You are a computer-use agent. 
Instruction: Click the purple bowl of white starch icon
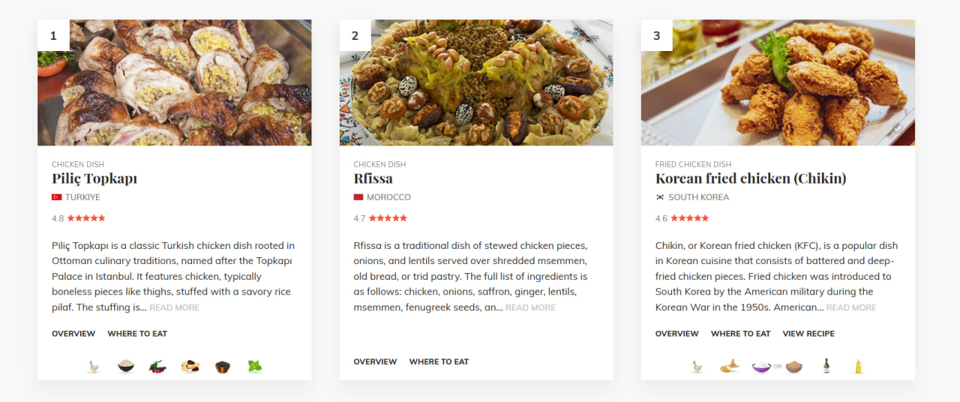761,367
